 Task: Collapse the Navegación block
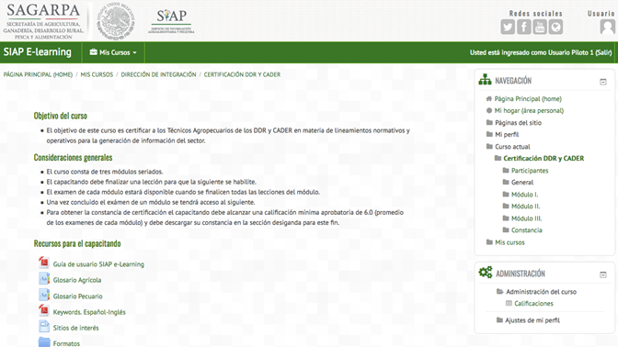pyautogui.click(x=603, y=82)
